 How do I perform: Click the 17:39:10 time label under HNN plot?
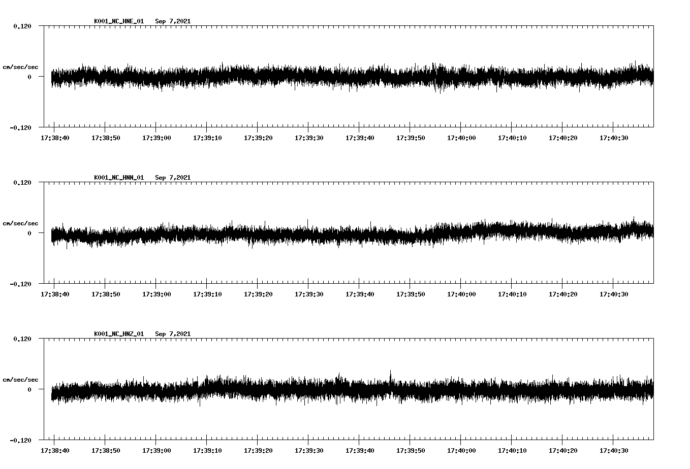[207, 294]
